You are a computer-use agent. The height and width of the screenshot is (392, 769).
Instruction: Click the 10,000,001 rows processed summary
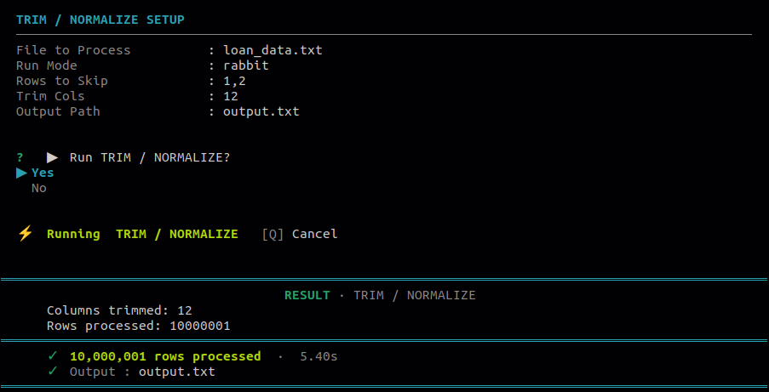pyautogui.click(x=165, y=356)
